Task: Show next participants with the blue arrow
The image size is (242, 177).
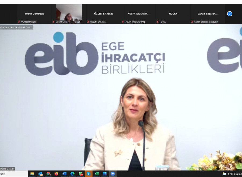Action: coord(230,14)
